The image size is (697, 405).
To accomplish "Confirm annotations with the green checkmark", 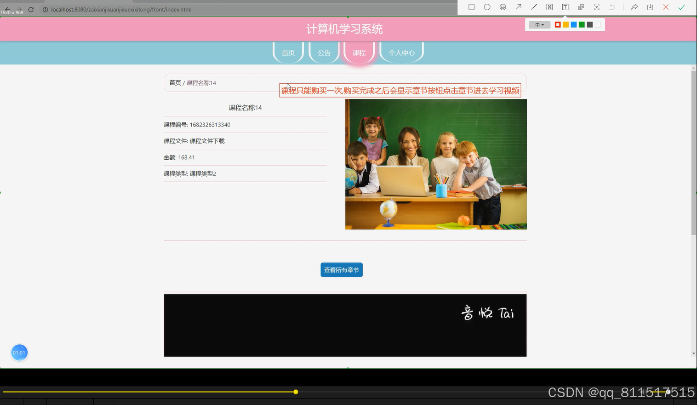I will click(681, 7).
